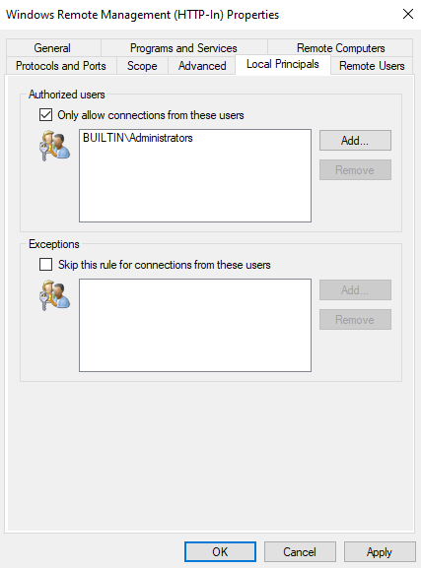The image size is (421, 568).
Task: Discard changes with the Cancel button
Action: (x=300, y=551)
